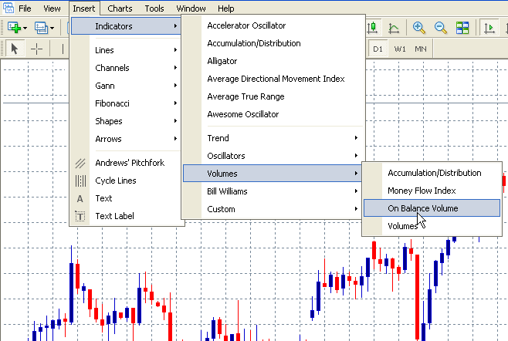Expand the Custom indicators submenu
Image resolution: width=508 pixels, height=341 pixels.
coord(273,209)
